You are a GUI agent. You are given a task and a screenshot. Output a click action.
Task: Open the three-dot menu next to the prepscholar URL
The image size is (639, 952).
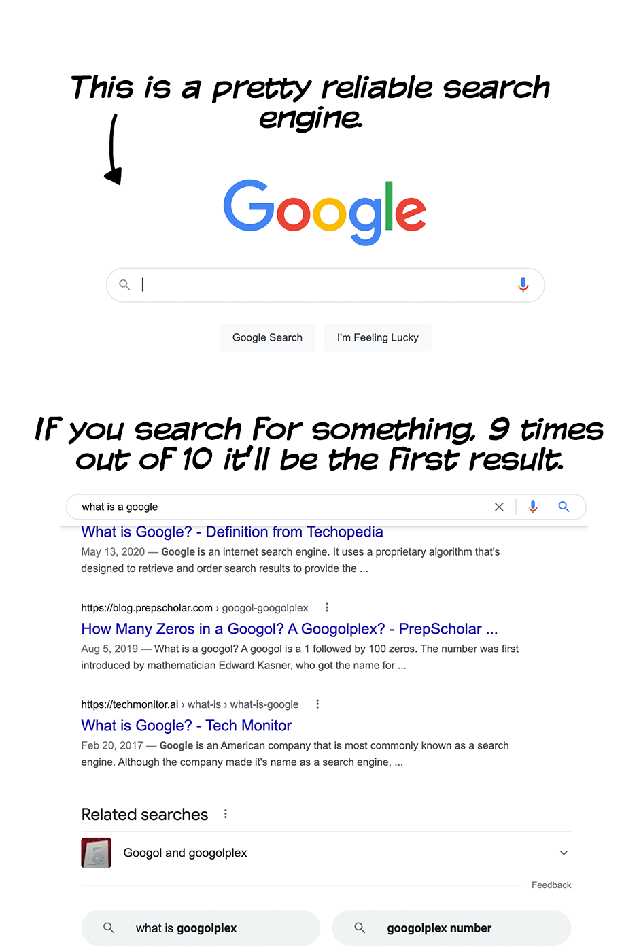pos(327,607)
